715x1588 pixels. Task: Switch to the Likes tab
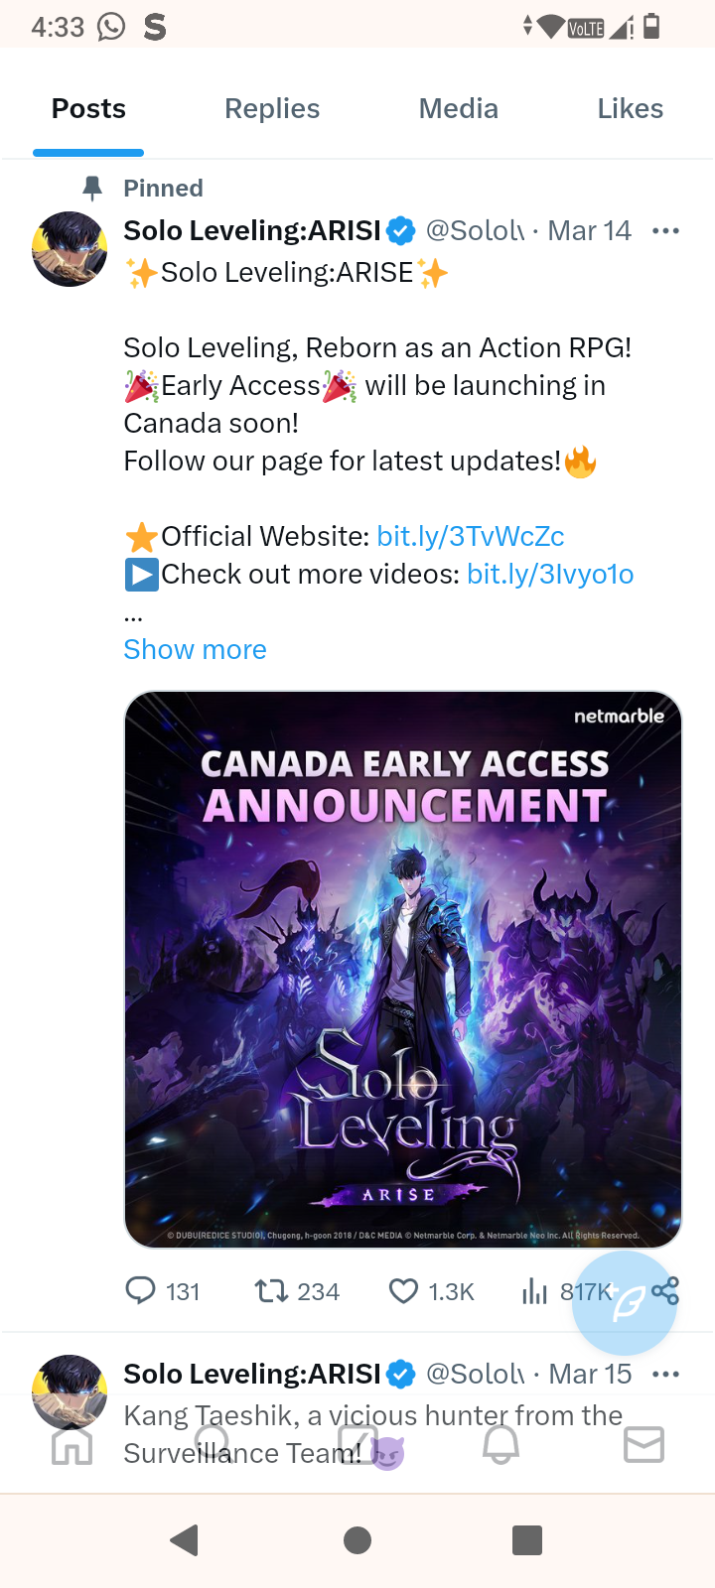tap(630, 109)
